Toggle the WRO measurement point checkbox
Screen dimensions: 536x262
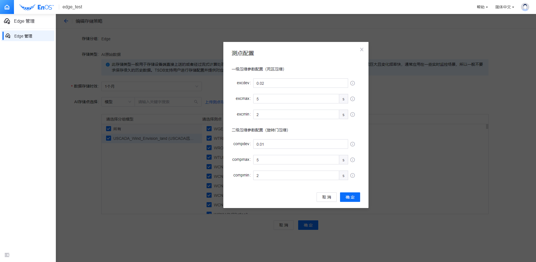tap(209, 148)
